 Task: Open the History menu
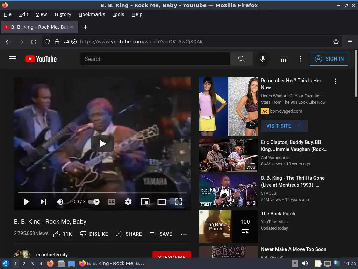63,14
